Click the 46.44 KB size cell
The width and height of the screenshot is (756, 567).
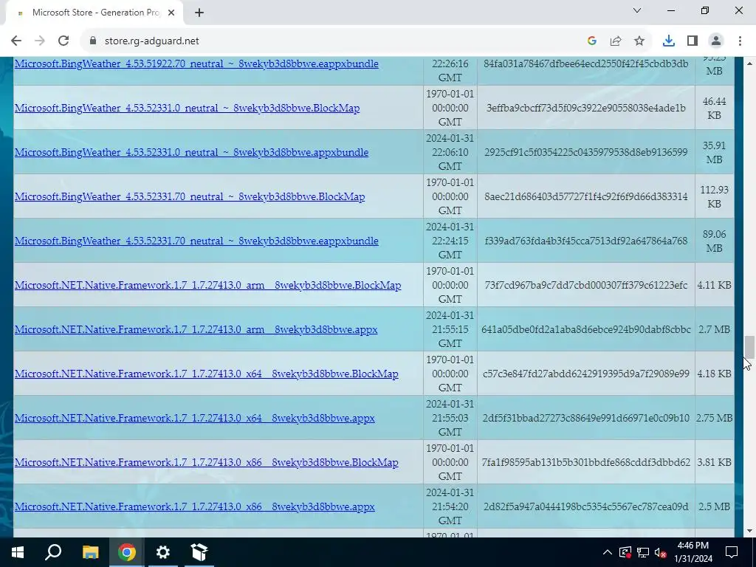(714, 109)
